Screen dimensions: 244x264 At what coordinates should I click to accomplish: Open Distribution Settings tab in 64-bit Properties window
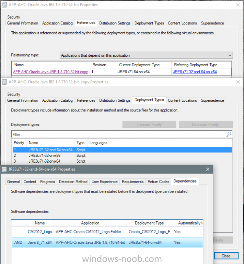[x=115, y=23]
